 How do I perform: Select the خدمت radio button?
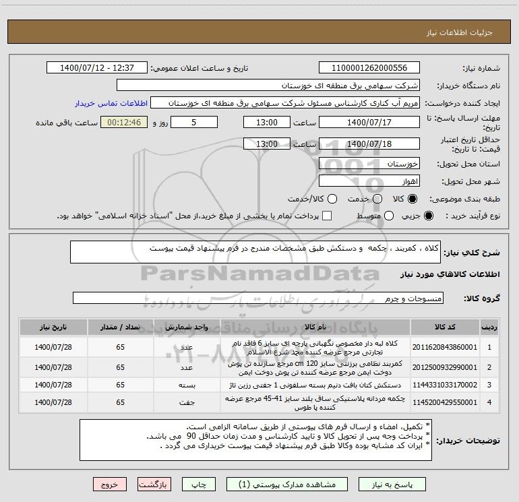[x=377, y=199]
